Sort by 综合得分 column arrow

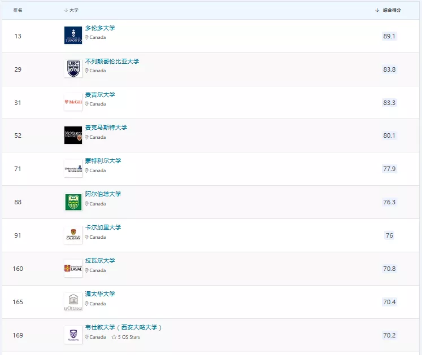[x=377, y=10]
